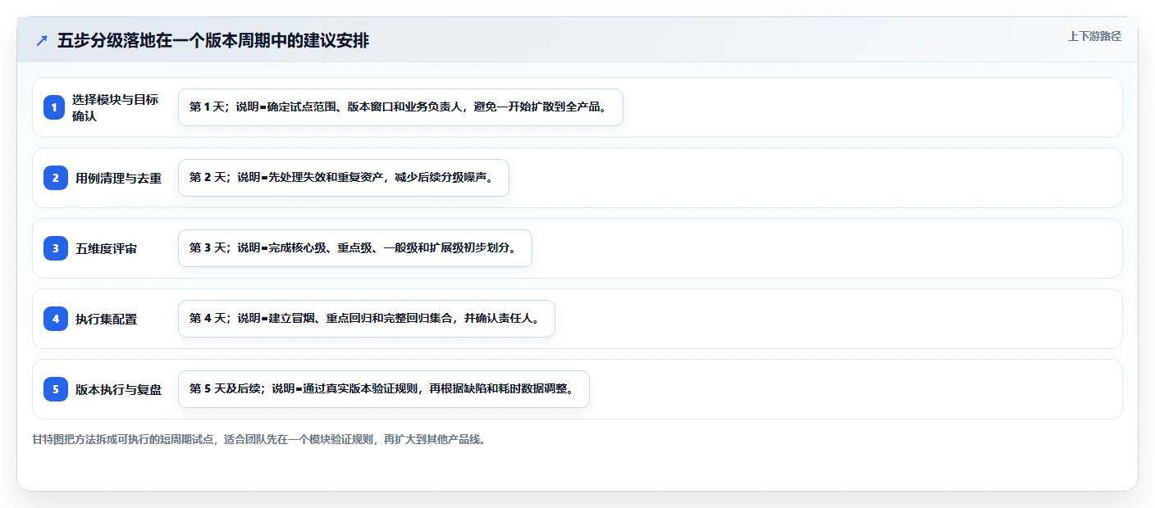This screenshot has height=508, width=1155.
Task: Click the step 4 number badge
Action: tap(56, 319)
